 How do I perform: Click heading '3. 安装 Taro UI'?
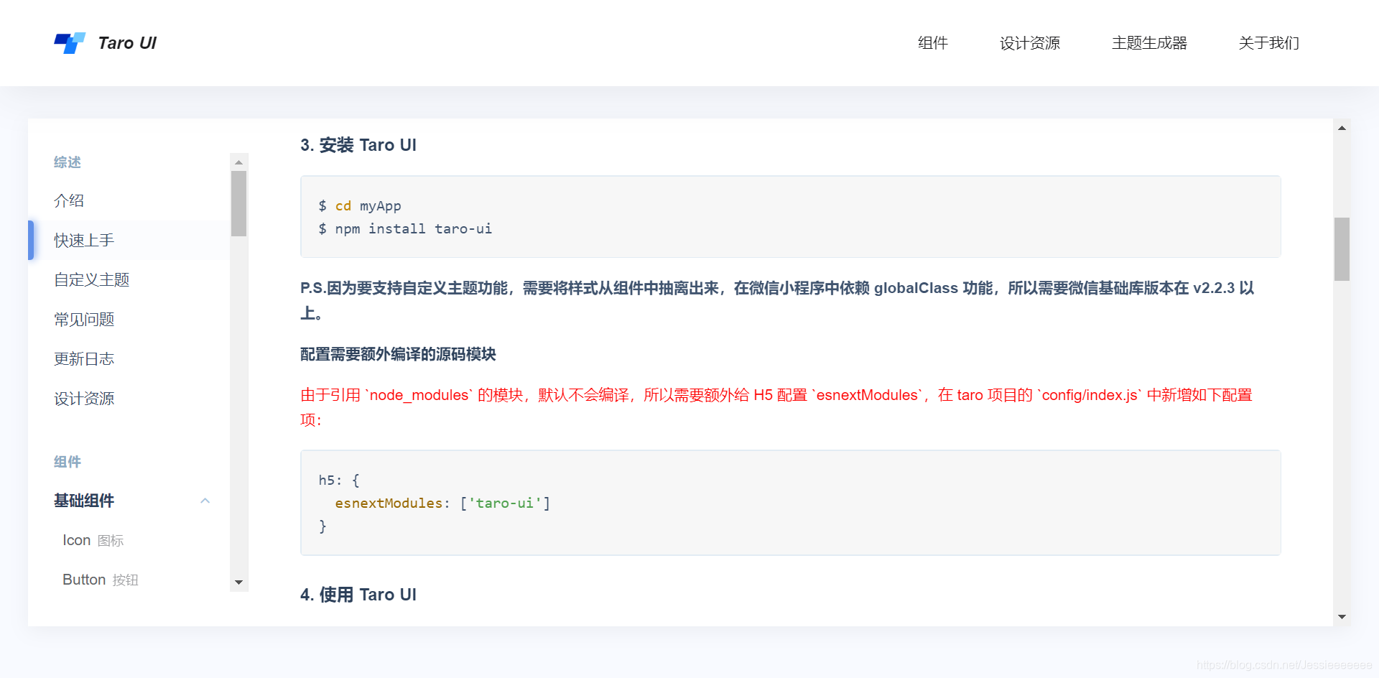point(358,145)
